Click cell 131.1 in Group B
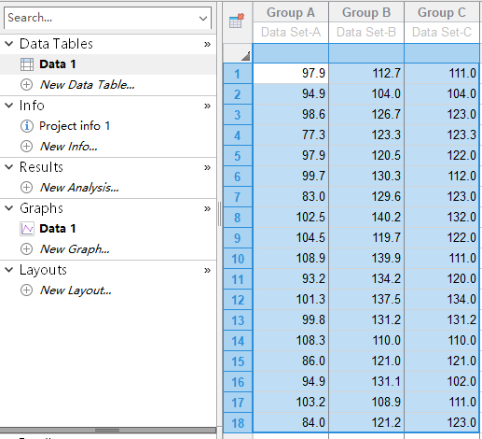 [366, 382]
